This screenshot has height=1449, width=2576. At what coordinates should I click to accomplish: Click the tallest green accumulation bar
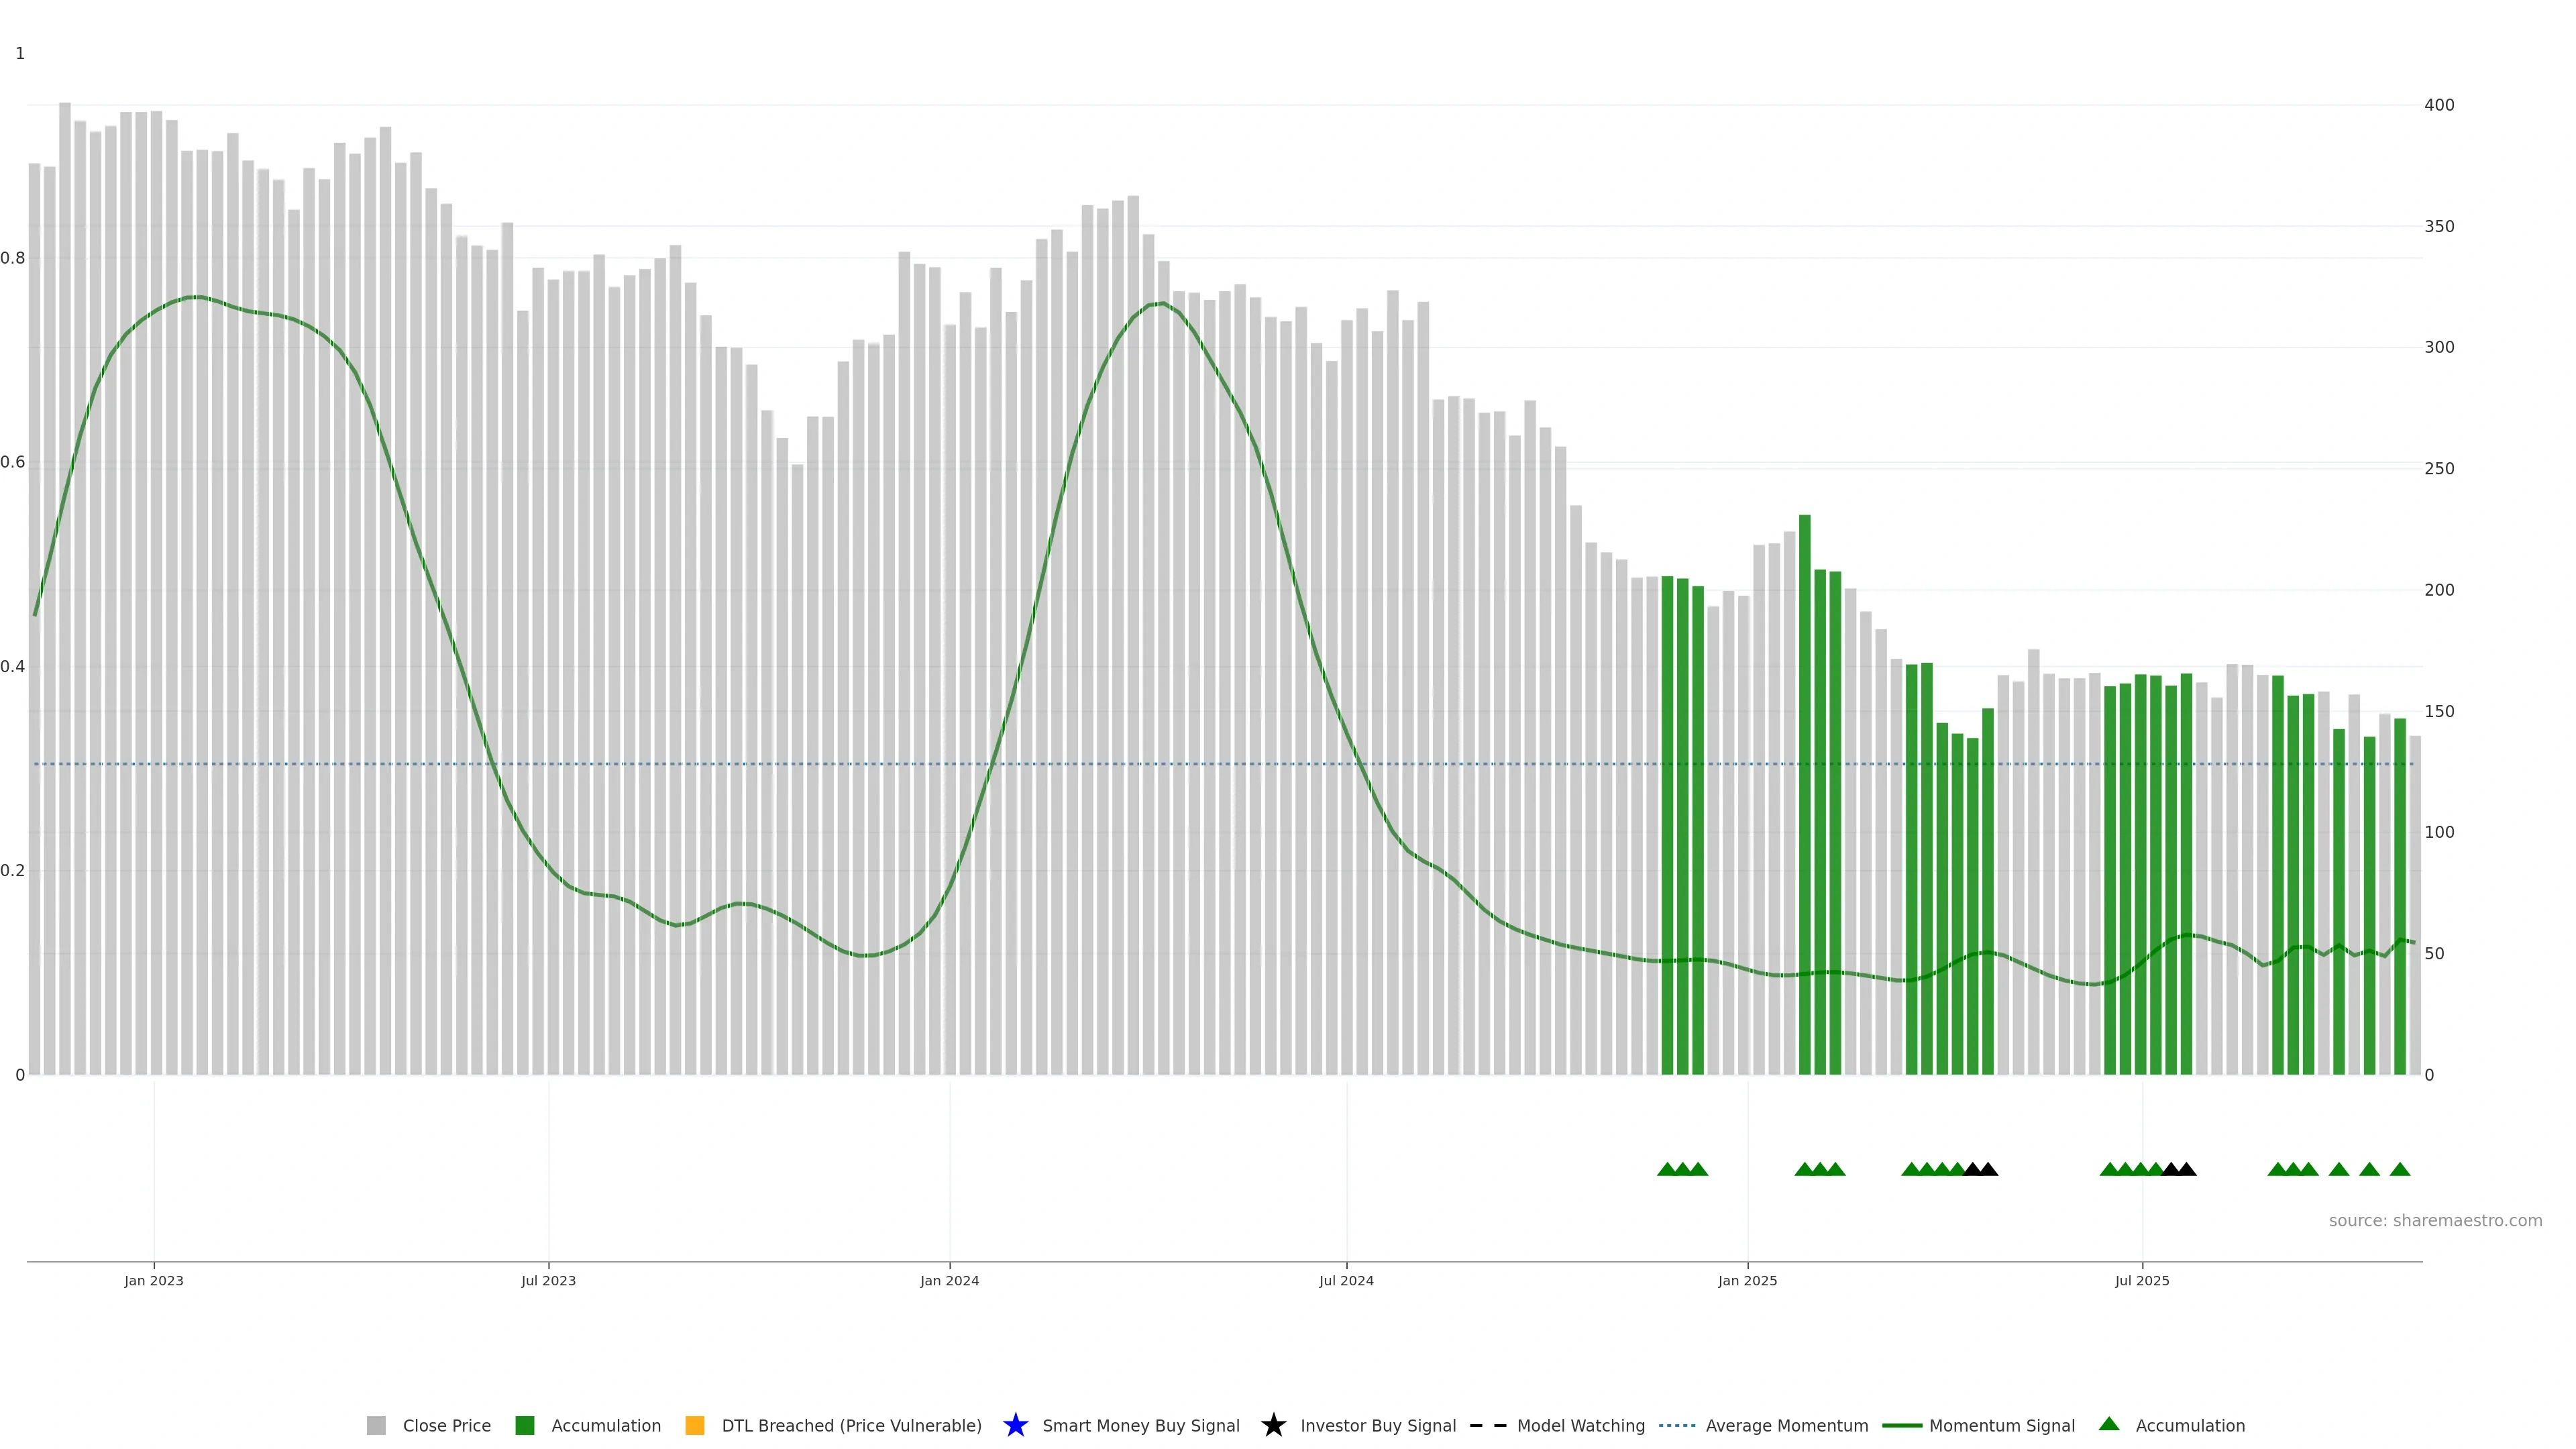[1804, 800]
